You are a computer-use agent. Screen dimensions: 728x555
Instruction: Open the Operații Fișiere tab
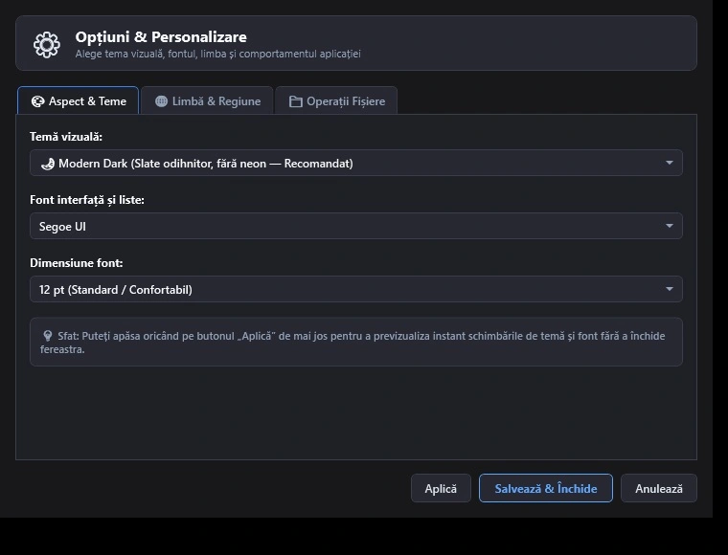coord(336,100)
